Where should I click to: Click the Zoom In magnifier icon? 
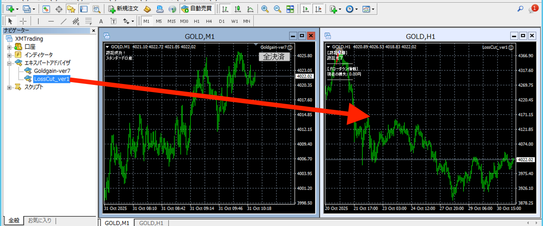point(265,9)
